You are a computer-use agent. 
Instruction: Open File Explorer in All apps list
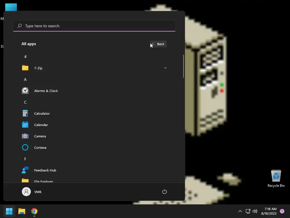pos(94,181)
